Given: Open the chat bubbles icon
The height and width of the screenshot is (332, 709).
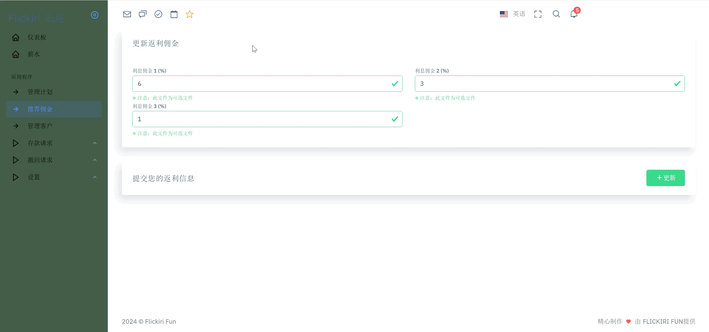Looking at the screenshot, I should click(143, 14).
